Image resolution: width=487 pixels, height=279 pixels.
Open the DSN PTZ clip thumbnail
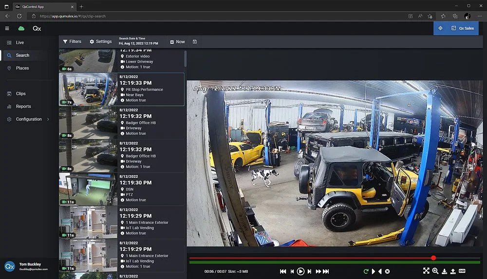coord(88,189)
